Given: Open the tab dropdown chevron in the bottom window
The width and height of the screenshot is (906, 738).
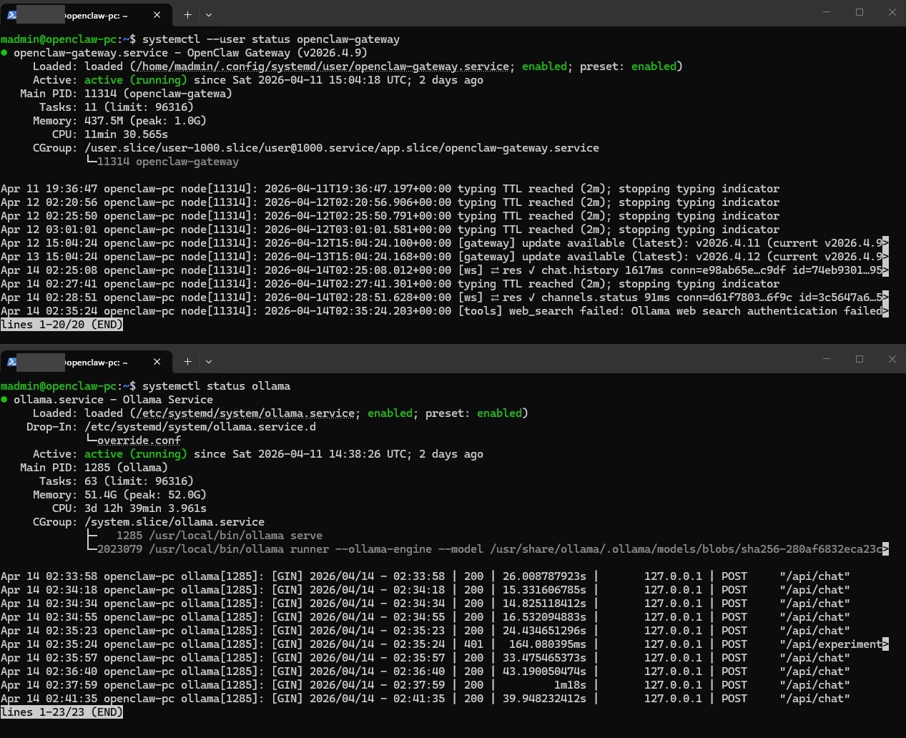Looking at the screenshot, I should coord(208,362).
